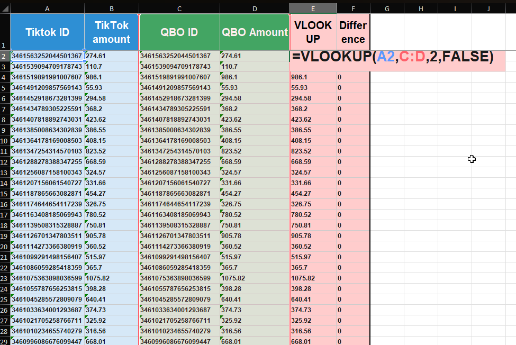Click Tiktok ID cell in row 10 of column A

(x=47, y=141)
